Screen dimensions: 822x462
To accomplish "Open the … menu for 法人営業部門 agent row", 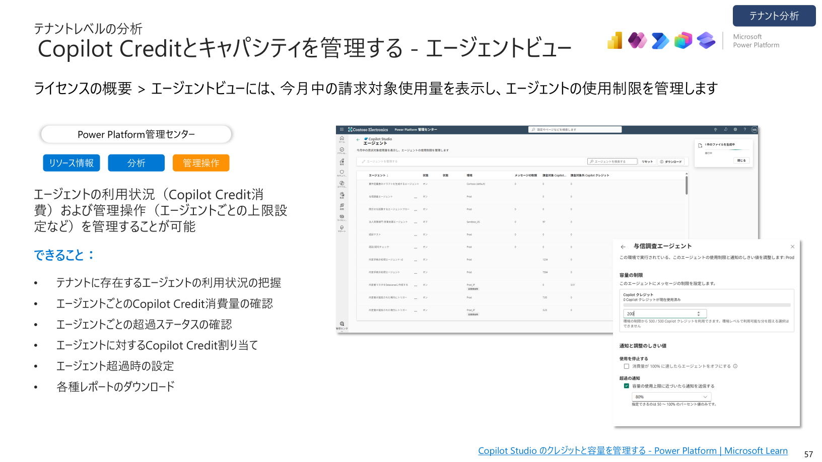I will pyautogui.click(x=416, y=222).
